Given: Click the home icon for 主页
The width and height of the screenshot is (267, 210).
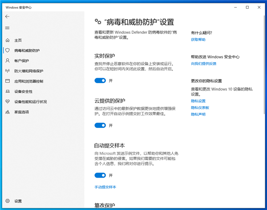Looking at the screenshot, I should [x=8, y=40].
